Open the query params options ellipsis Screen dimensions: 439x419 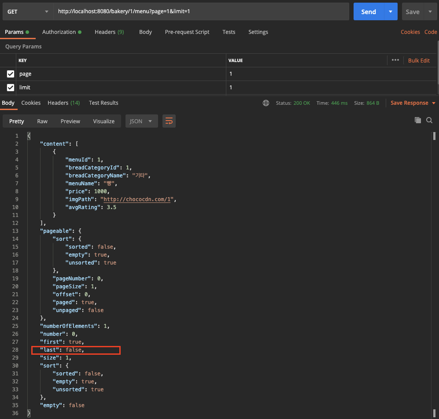395,60
